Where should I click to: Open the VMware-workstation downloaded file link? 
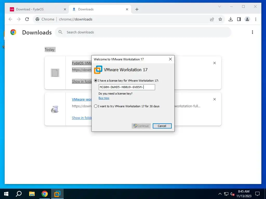point(82,99)
